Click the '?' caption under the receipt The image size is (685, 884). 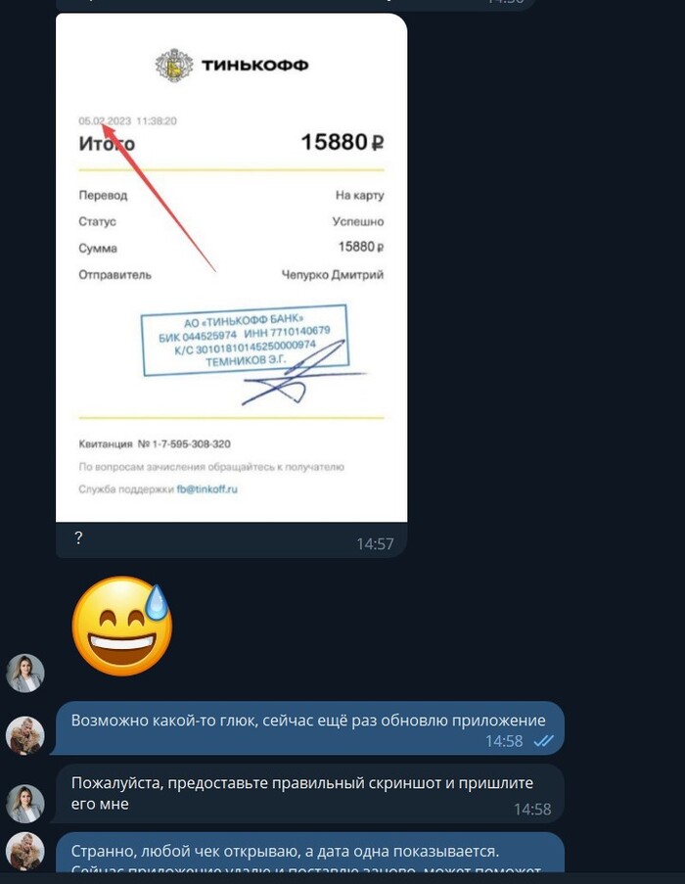coord(79,537)
